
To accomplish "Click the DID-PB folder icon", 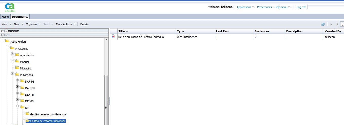I will (22, 94).
